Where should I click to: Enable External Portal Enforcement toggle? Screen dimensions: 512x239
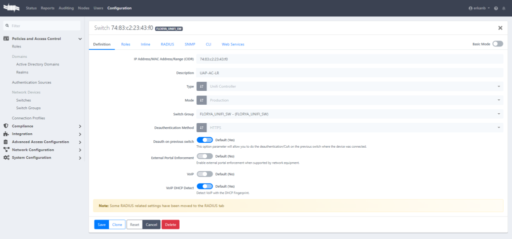coord(205,156)
